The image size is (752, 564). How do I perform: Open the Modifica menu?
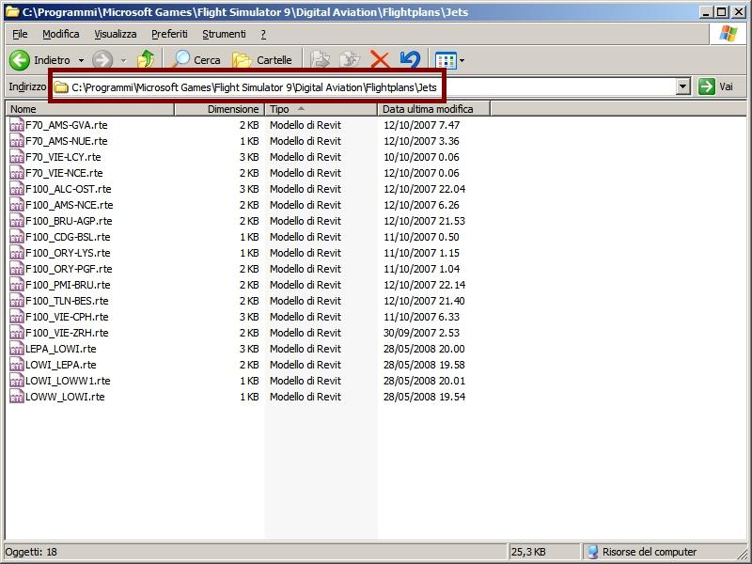click(61, 34)
